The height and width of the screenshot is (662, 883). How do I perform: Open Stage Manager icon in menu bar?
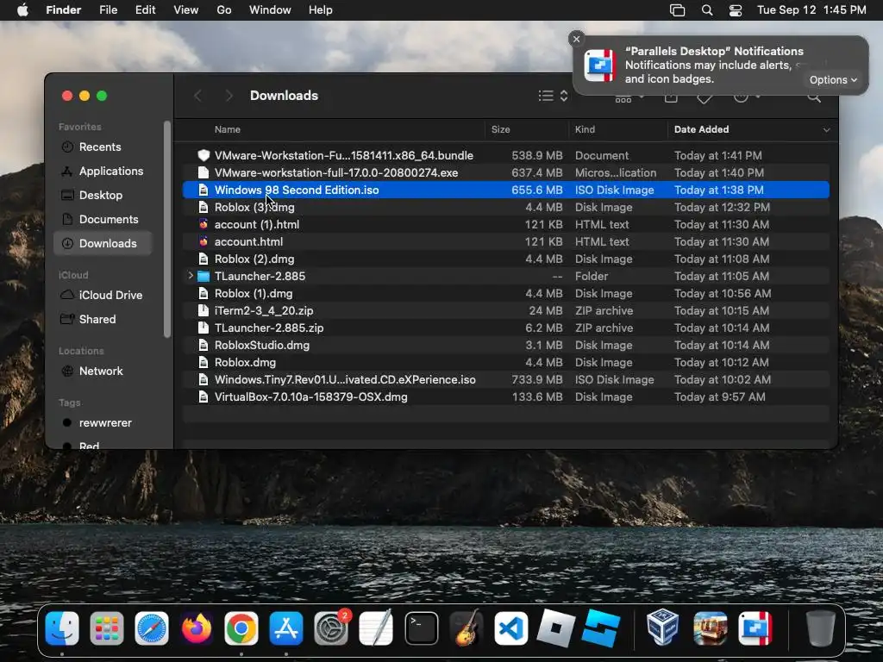tap(678, 10)
